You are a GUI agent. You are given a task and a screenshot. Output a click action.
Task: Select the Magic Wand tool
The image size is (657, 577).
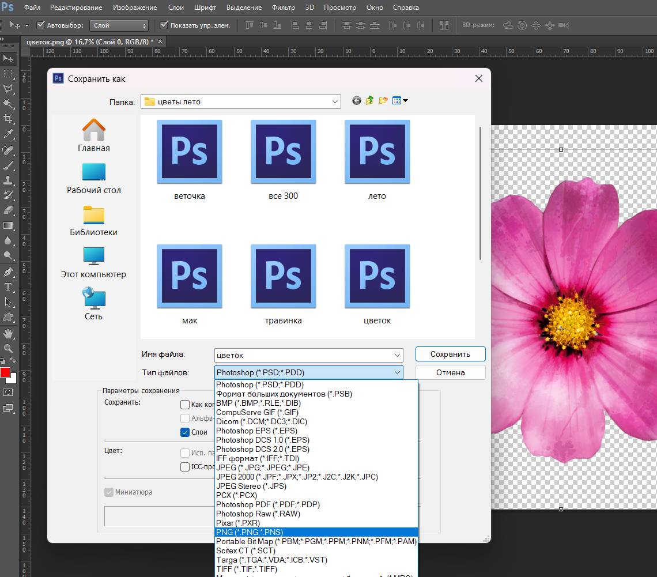[x=8, y=104]
